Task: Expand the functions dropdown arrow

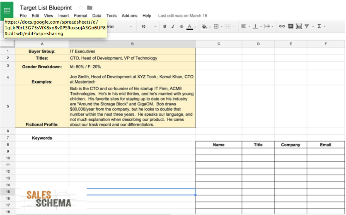Action: pyautogui.click(x=324, y=26)
